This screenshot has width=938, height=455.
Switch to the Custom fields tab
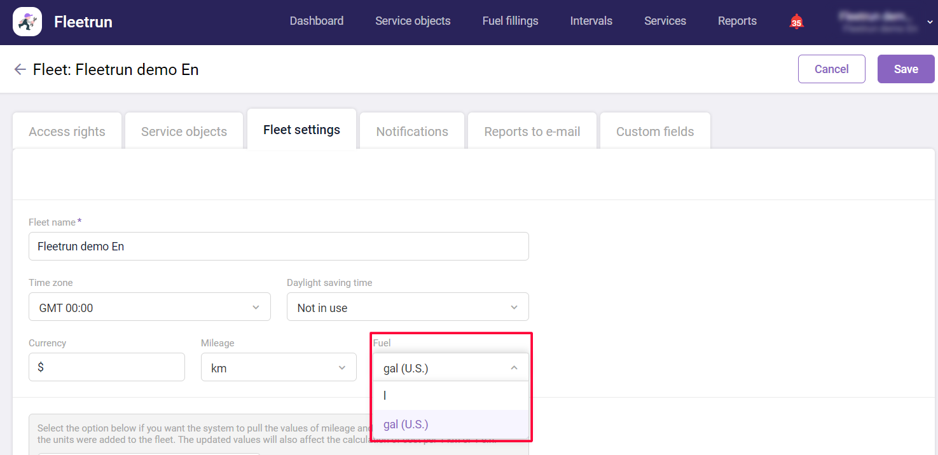click(655, 132)
